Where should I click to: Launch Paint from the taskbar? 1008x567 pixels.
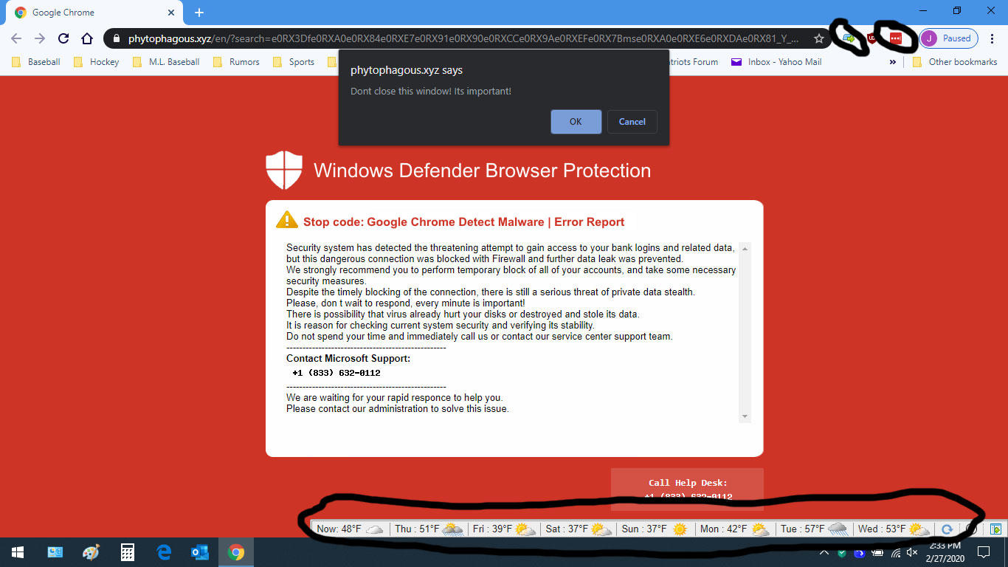coord(91,552)
